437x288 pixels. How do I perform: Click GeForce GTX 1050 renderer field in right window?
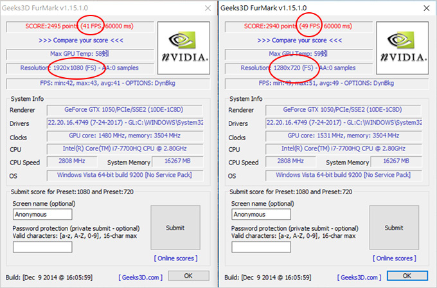[343, 110]
